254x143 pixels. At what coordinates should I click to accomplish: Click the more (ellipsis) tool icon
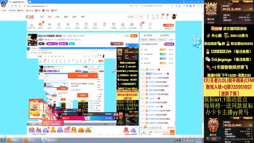pyautogui.click(x=150, y=24)
